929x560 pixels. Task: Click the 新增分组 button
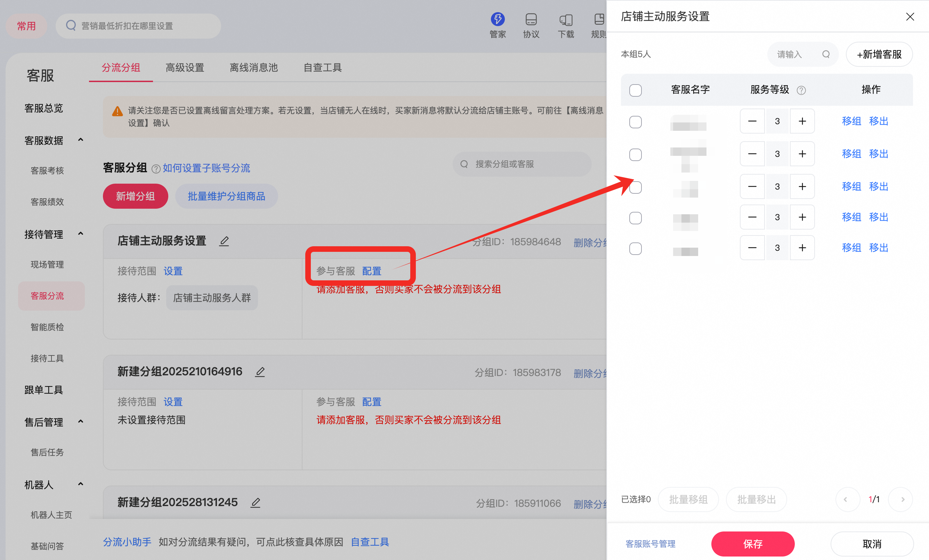[x=135, y=196]
